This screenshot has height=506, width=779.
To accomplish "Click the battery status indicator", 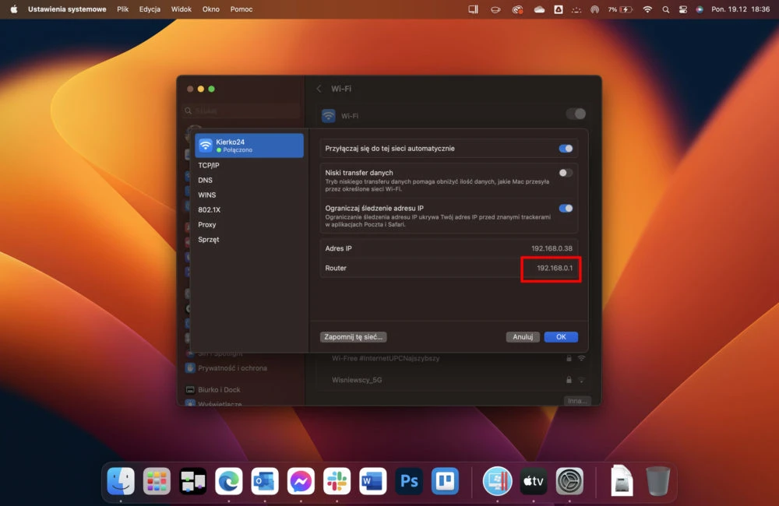I will click(620, 9).
